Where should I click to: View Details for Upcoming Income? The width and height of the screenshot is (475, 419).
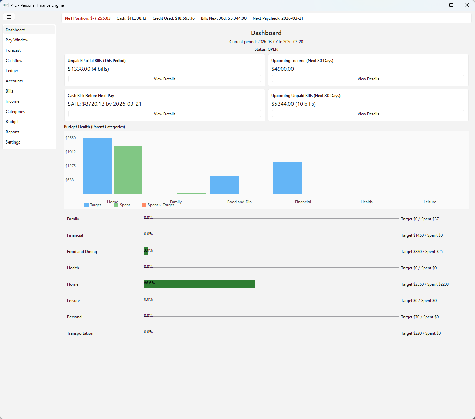point(368,79)
